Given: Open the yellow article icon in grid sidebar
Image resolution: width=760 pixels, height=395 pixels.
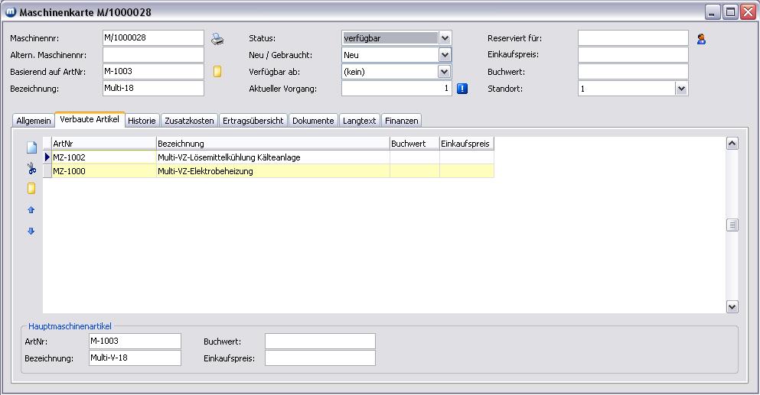Looking at the screenshot, I should [31, 189].
